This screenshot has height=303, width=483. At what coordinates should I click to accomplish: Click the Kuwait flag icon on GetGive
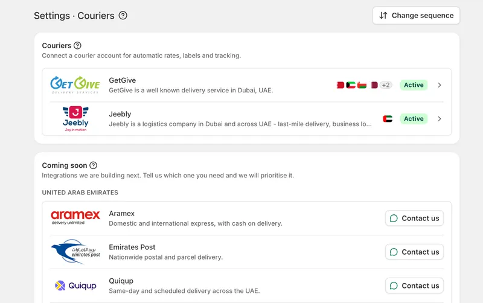pyautogui.click(x=351, y=85)
